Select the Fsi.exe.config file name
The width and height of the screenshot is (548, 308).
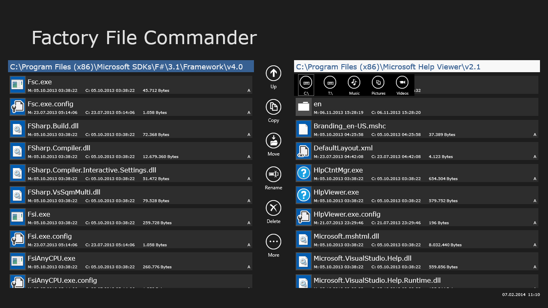coord(50,237)
